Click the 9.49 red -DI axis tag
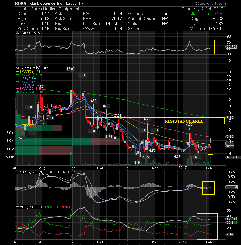Viewport: 241px width, 245px height. pyautogui.click(x=230, y=234)
